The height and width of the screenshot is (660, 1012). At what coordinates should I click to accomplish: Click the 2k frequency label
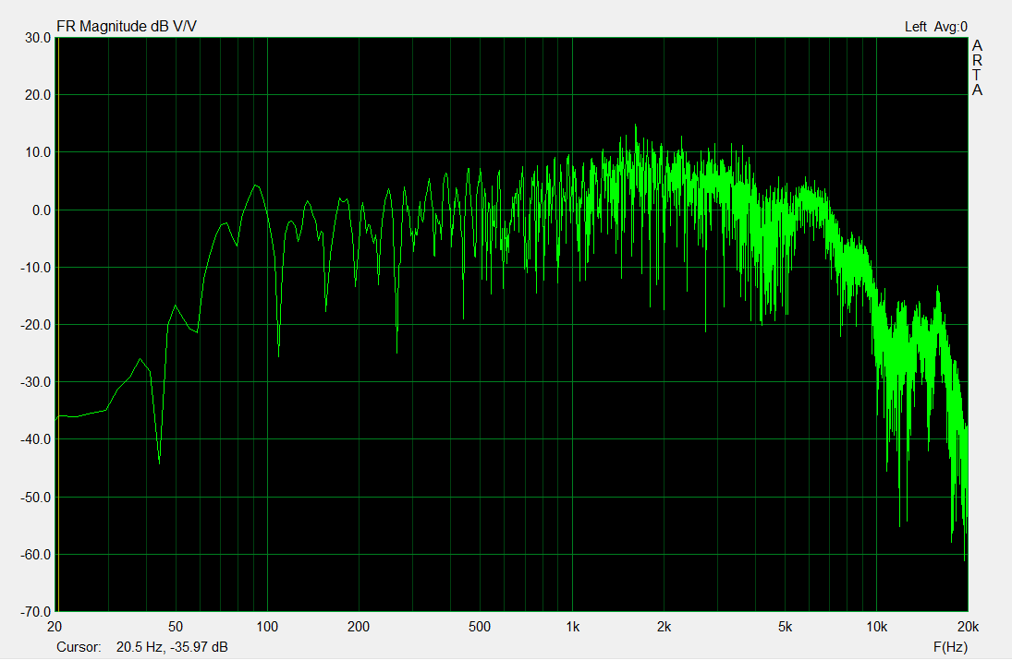pyautogui.click(x=665, y=627)
